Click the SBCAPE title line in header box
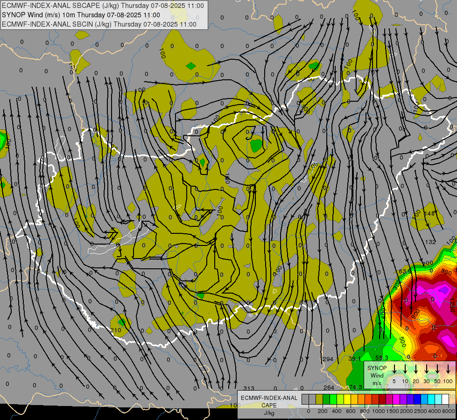The image size is (457, 420). tap(103, 6)
